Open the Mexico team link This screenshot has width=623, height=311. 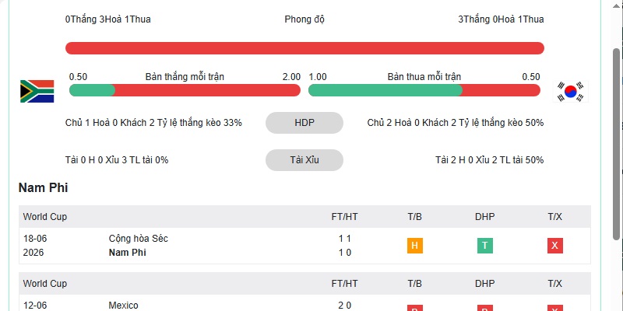coord(123,306)
